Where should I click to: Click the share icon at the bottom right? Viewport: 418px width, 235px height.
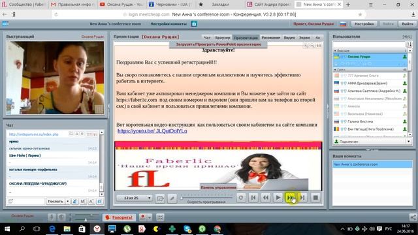(413, 217)
